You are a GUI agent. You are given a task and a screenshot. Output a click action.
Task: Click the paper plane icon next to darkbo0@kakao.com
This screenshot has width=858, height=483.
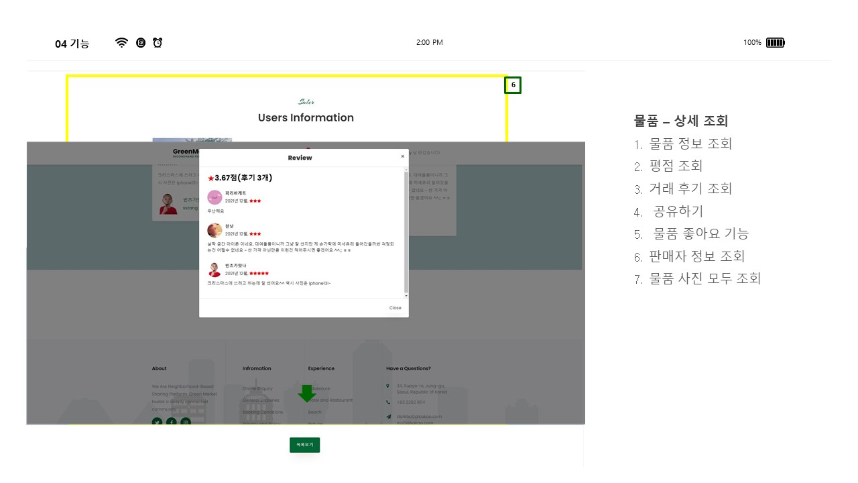(x=388, y=417)
